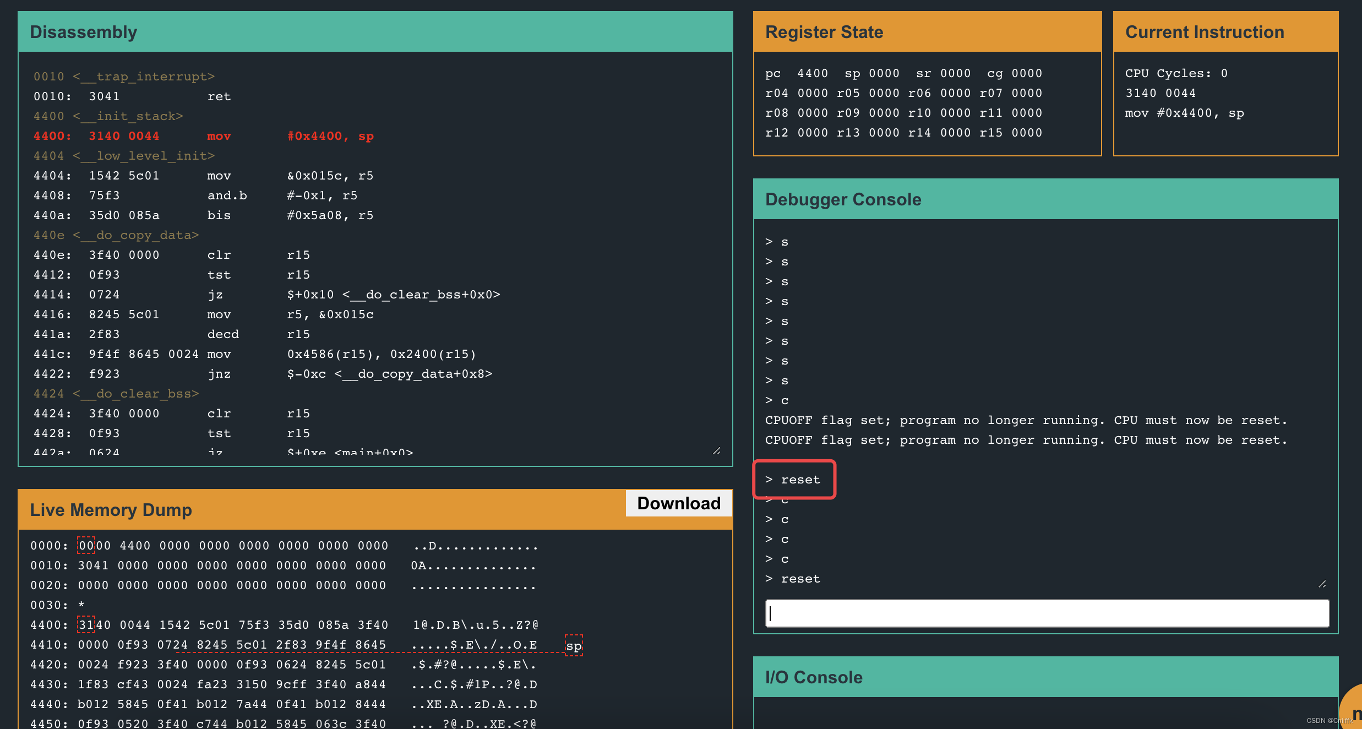
Task: Click memory row 0000: in live dump
Action: [x=284, y=546]
